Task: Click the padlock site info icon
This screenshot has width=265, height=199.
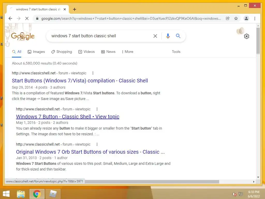Action: (x=37, y=18)
